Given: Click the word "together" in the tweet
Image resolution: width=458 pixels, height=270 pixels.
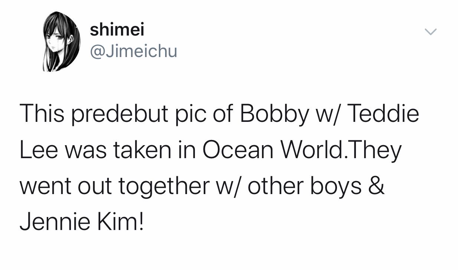Looking at the screenshot, I should coord(164,186).
